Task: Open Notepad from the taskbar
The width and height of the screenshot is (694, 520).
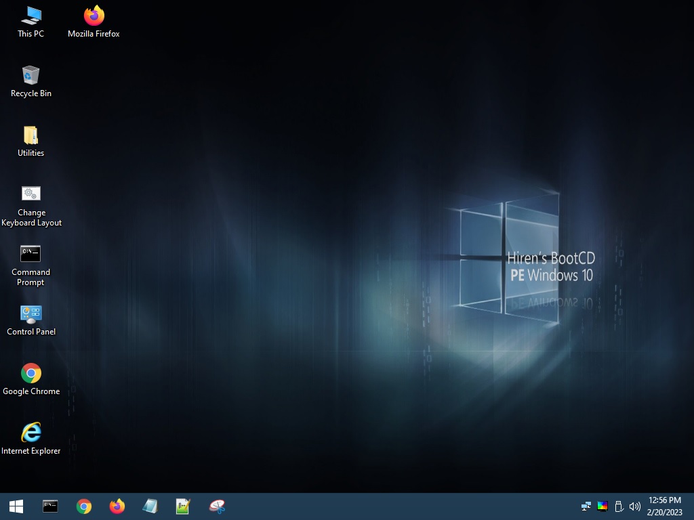Action: [150, 506]
